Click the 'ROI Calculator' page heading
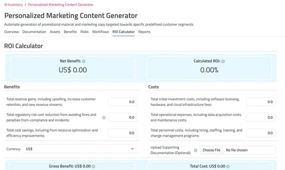This screenshot has height=170, width=285. click(x=23, y=46)
